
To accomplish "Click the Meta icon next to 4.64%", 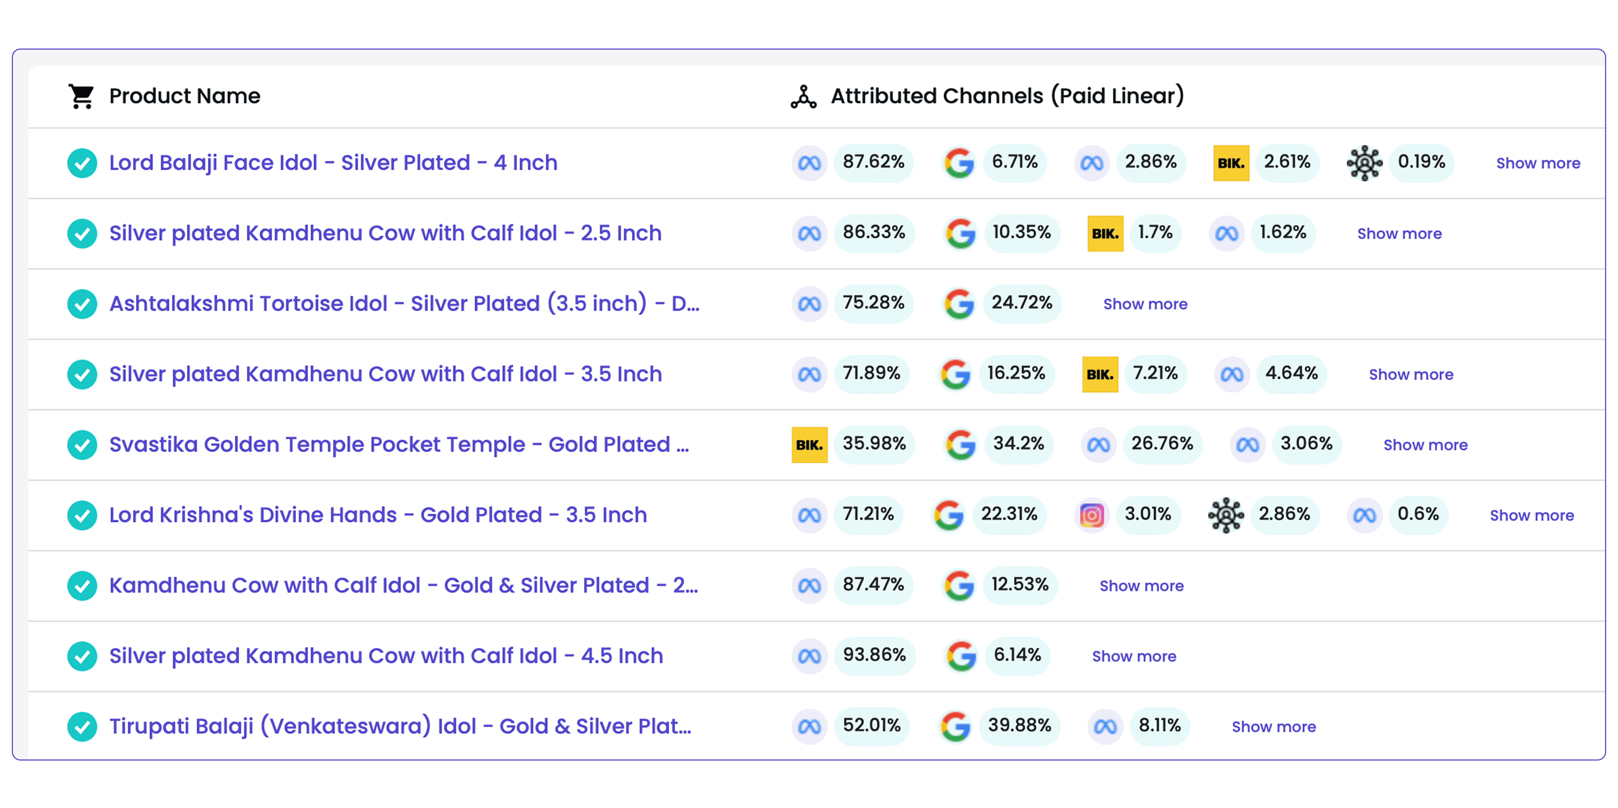I will [1232, 375].
